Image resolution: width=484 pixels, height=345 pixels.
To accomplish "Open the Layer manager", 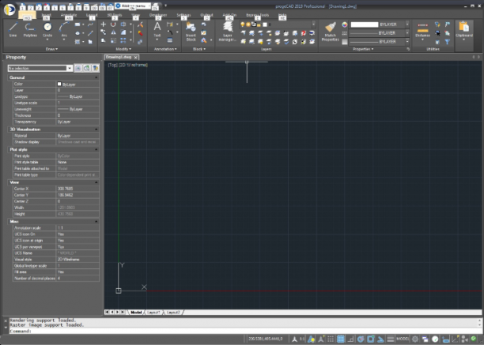I will 228,32.
